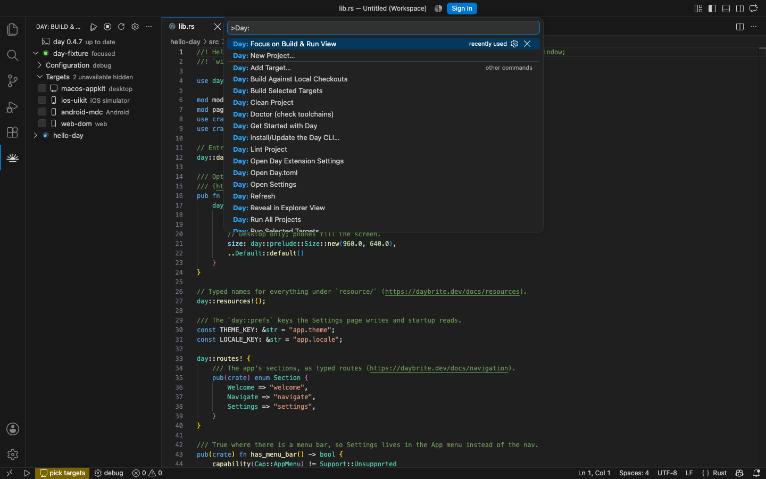Run command Day: New Project...

coord(384,55)
